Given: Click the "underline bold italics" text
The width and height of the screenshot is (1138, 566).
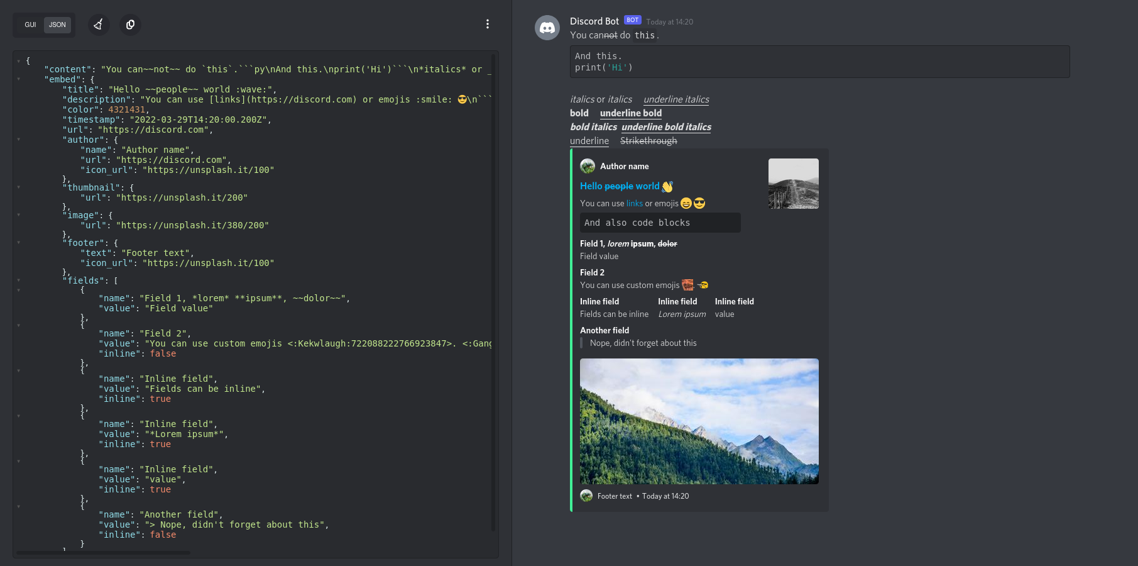Looking at the screenshot, I should point(666,127).
